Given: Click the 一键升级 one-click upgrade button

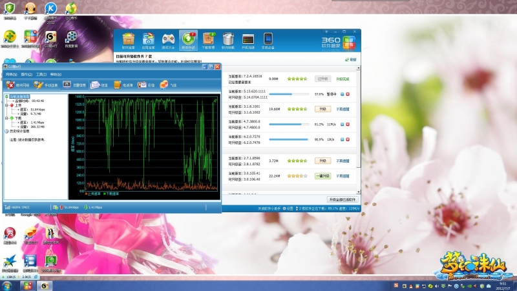Looking at the screenshot, I should point(322,176).
